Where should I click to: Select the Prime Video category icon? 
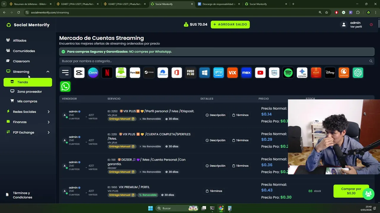[x=274, y=72]
